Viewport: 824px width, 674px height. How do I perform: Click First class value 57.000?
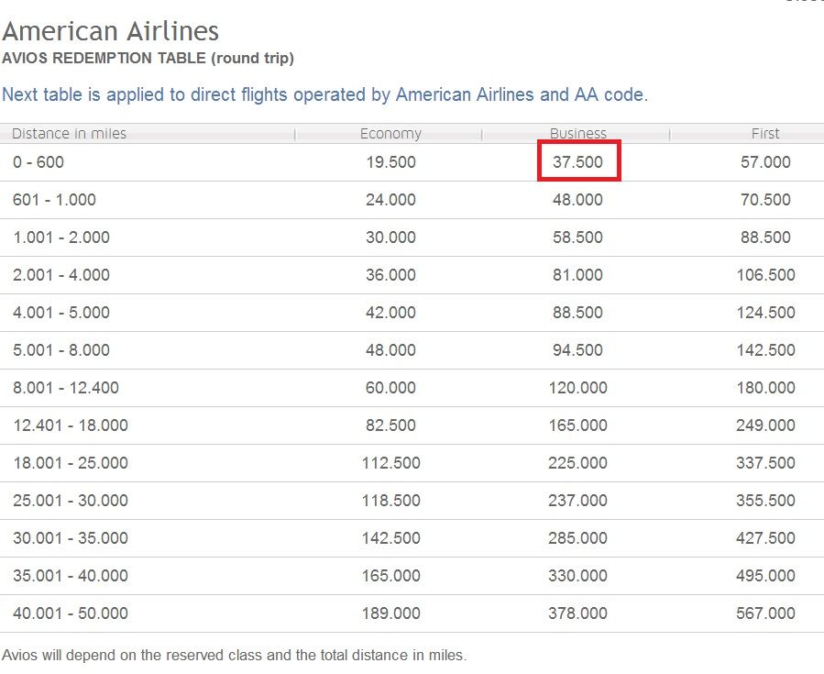click(x=765, y=162)
